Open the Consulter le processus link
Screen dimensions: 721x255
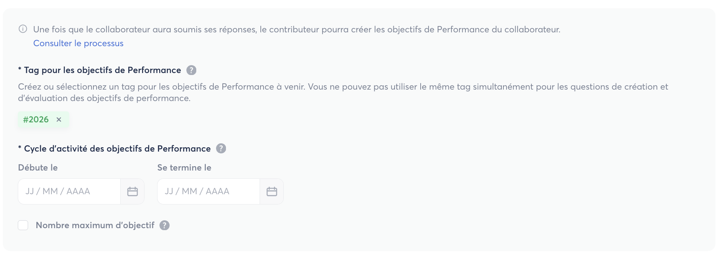click(78, 43)
